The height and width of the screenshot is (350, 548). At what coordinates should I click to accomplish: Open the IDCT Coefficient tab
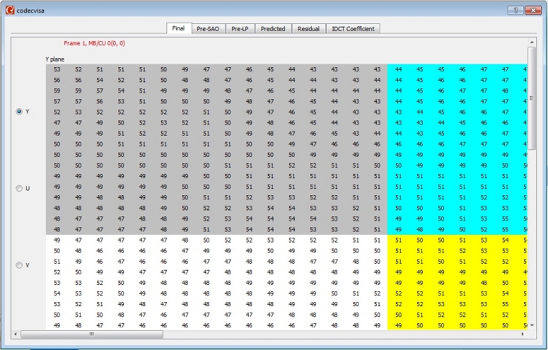(x=353, y=29)
